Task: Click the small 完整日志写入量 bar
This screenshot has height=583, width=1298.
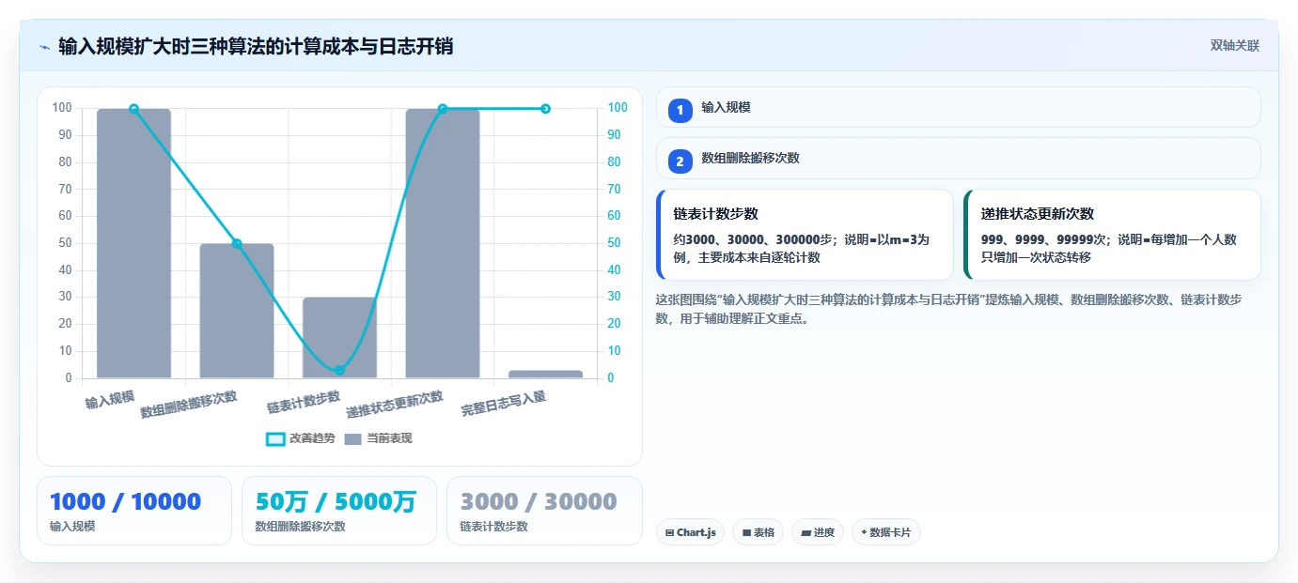Action: pyautogui.click(x=545, y=375)
